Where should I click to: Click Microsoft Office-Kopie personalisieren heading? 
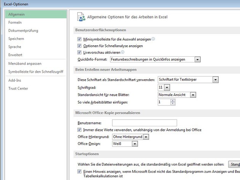tap(107, 113)
